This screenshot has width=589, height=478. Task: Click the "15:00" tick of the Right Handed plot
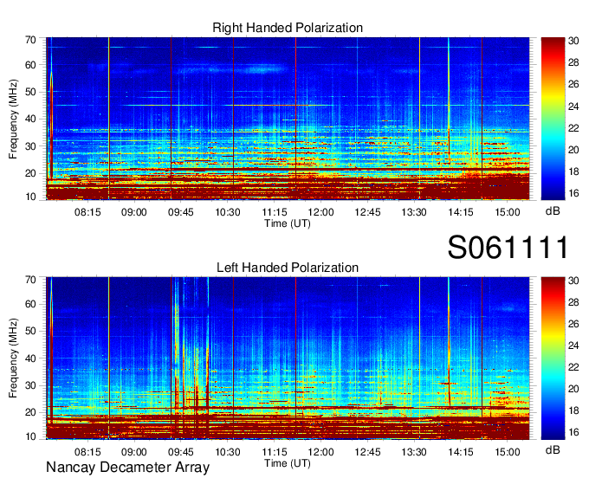(507, 212)
